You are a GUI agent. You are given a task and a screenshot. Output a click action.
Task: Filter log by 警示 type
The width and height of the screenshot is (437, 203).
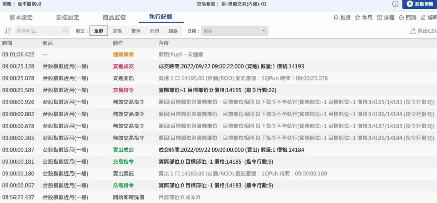coord(136,31)
